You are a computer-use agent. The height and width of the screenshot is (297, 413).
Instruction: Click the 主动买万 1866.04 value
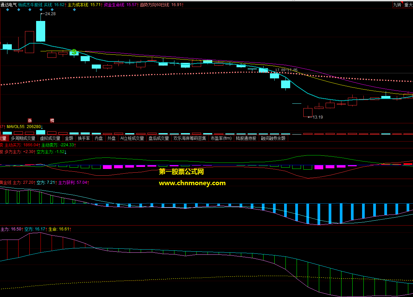coord(22,145)
